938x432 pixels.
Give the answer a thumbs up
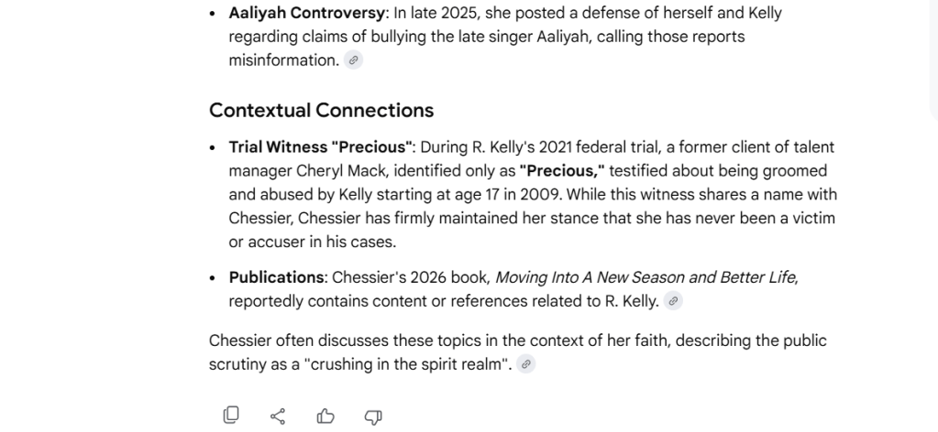point(326,416)
